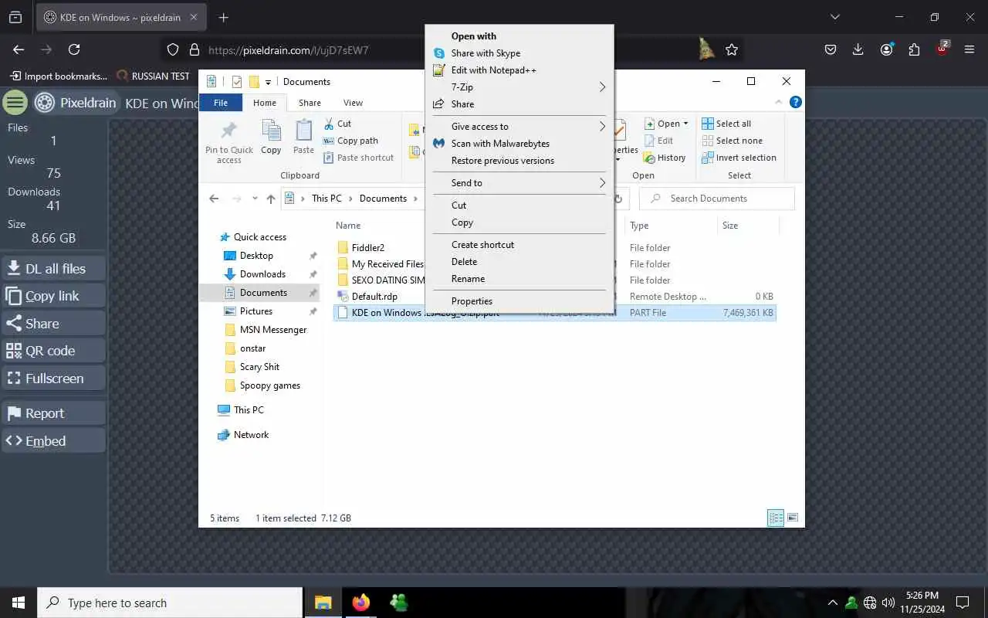Click the Firefox URL address bar

point(452,49)
